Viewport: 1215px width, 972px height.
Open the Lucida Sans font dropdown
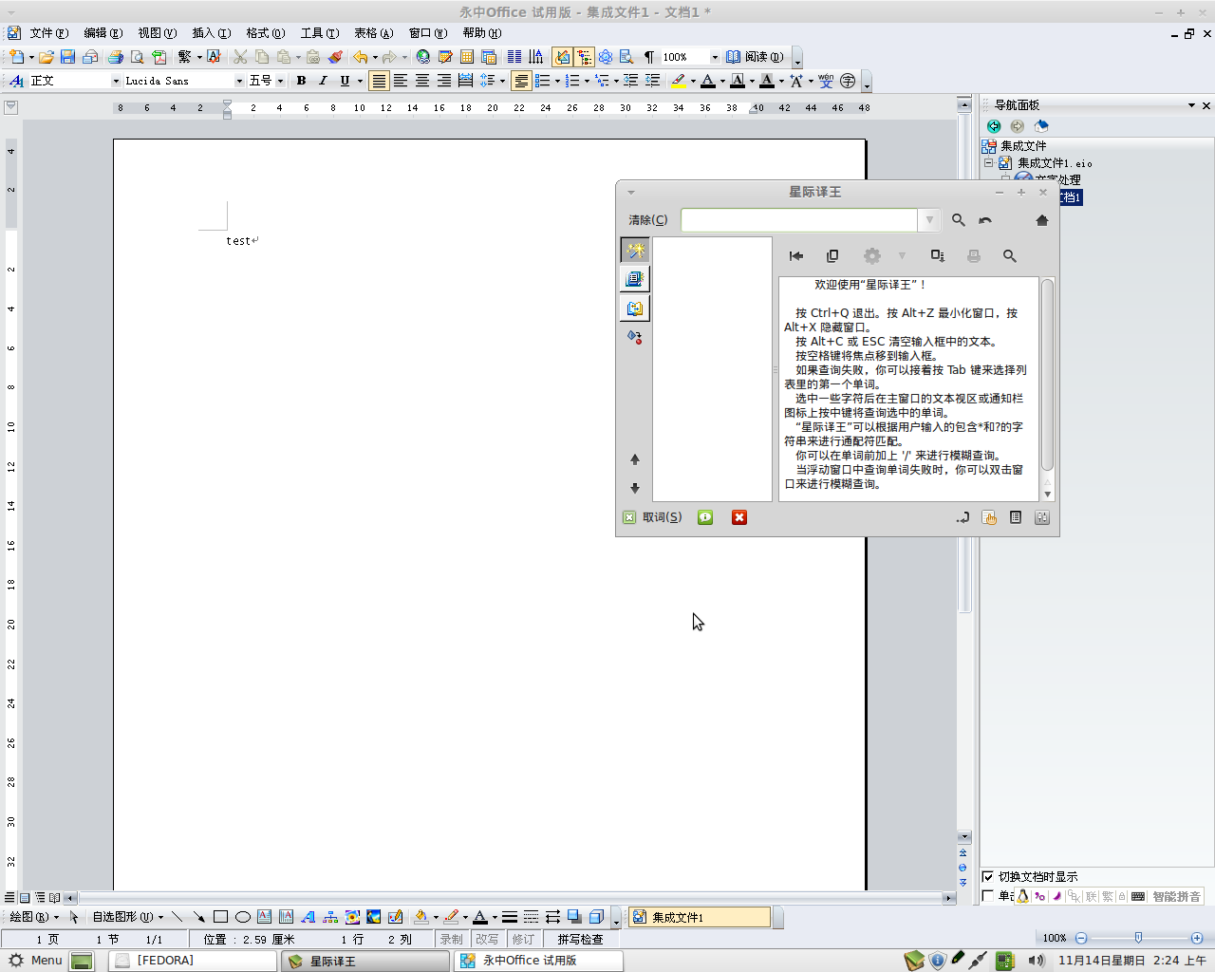pos(239,81)
